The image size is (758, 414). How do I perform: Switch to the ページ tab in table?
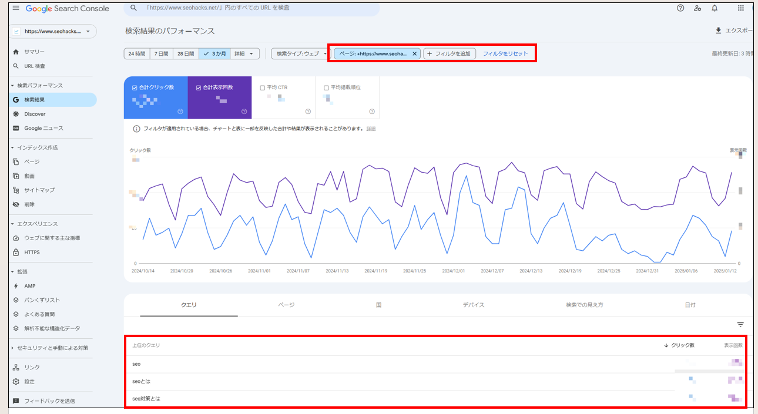[x=286, y=305]
